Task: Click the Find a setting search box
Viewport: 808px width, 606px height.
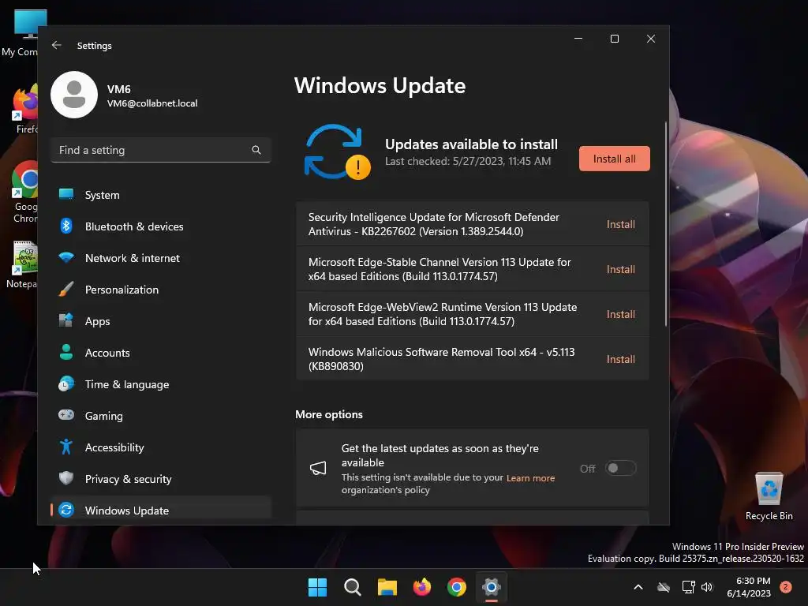Action: pos(161,150)
